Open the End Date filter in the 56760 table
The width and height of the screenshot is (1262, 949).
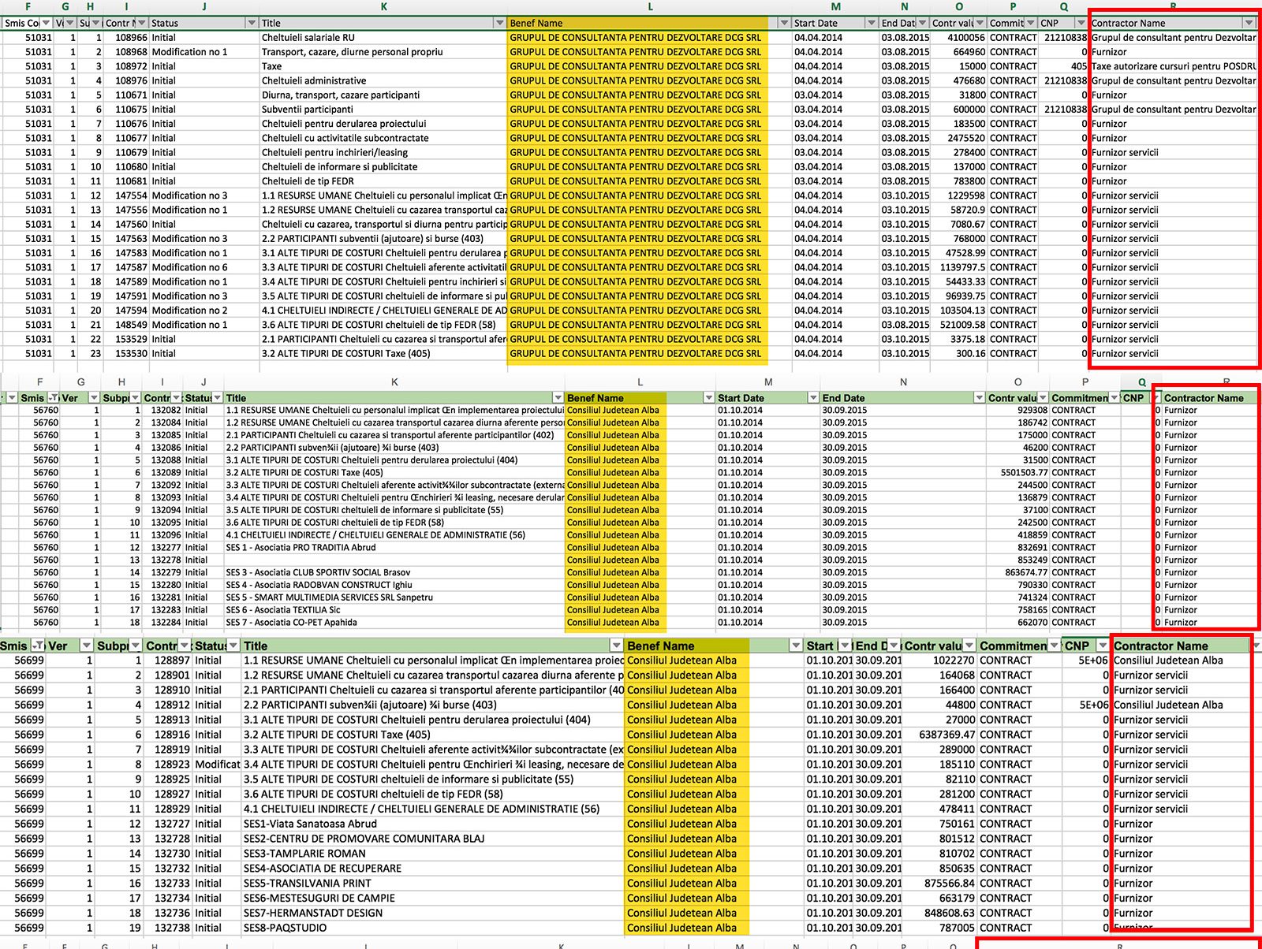point(978,398)
